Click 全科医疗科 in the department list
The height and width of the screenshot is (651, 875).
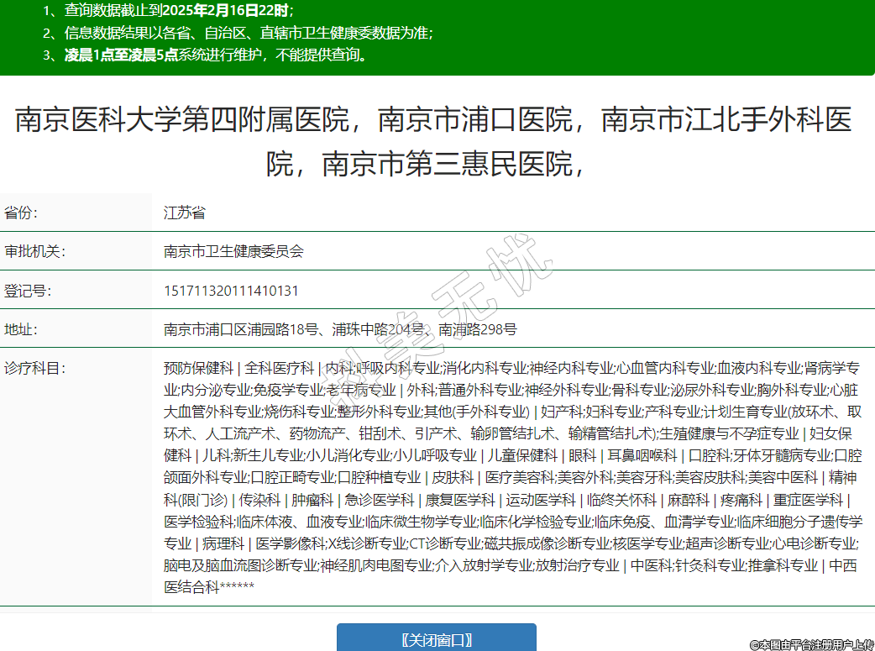click(280, 368)
